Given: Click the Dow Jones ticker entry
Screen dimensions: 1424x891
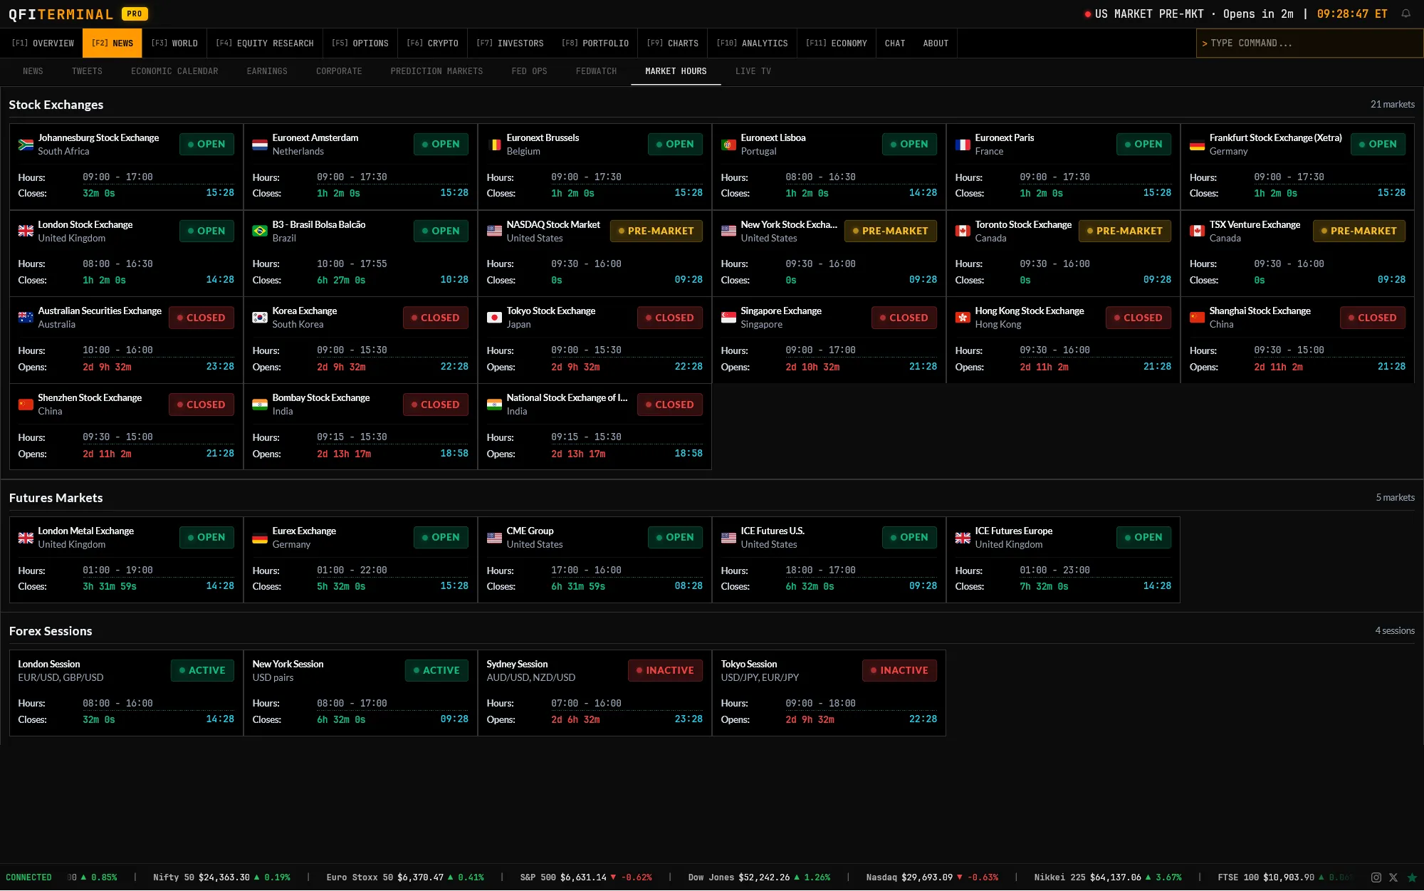Looking at the screenshot, I should [x=759, y=877].
